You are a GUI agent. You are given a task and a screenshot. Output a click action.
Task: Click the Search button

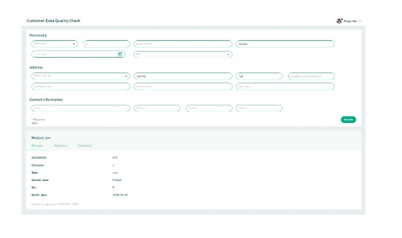tap(347, 119)
